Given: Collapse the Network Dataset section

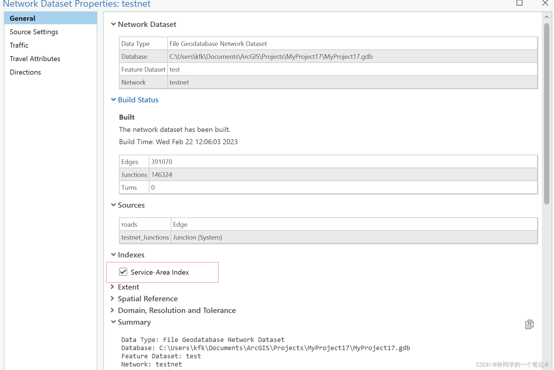Looking at the screenshot, I should (x=113, y=24).
